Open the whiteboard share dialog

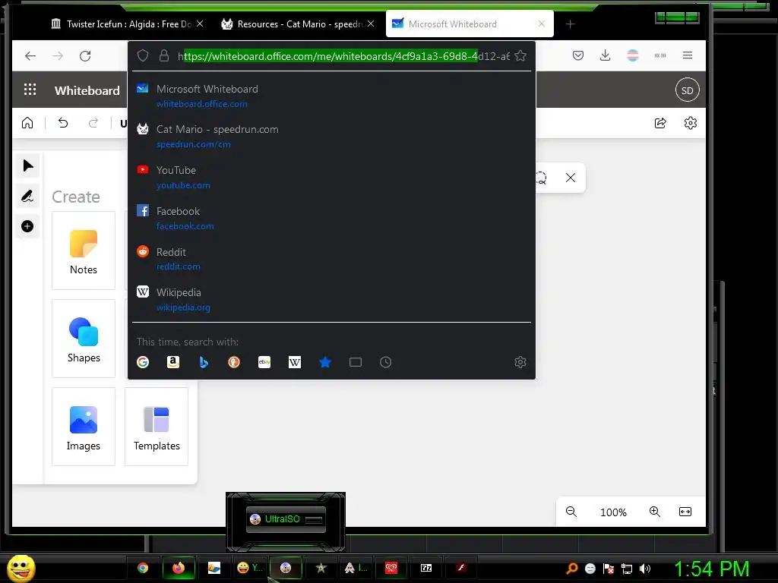(660, 123)
